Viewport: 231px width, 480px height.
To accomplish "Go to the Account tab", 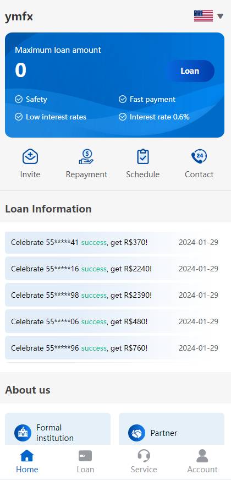I will pos(202,461).
